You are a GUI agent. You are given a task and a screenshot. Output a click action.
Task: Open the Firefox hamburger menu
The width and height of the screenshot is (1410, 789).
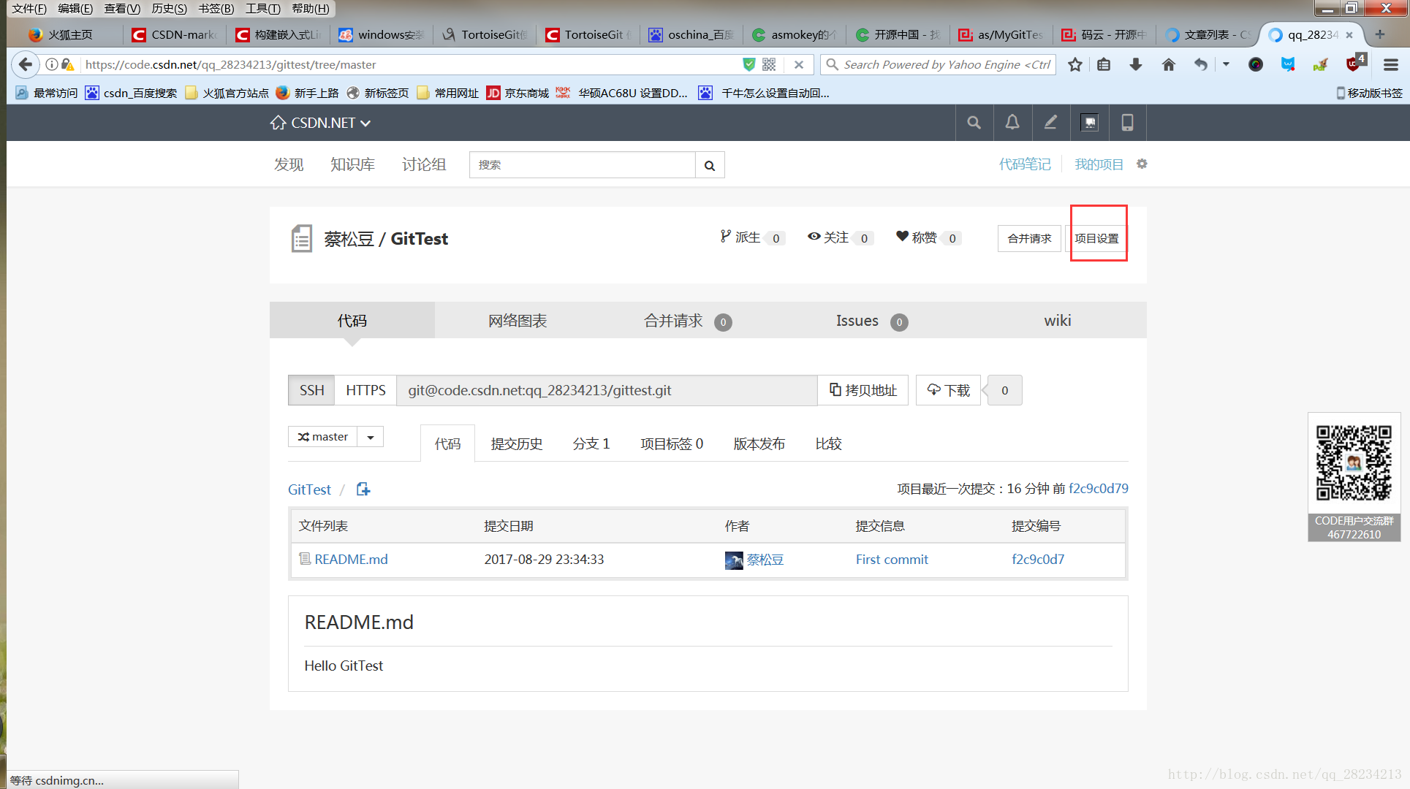(1391, 64)
